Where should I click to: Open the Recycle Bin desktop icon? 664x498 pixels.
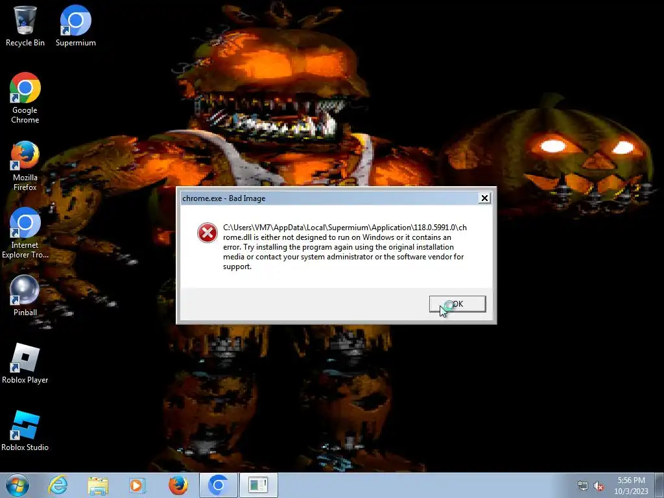(x=25, y=25)
